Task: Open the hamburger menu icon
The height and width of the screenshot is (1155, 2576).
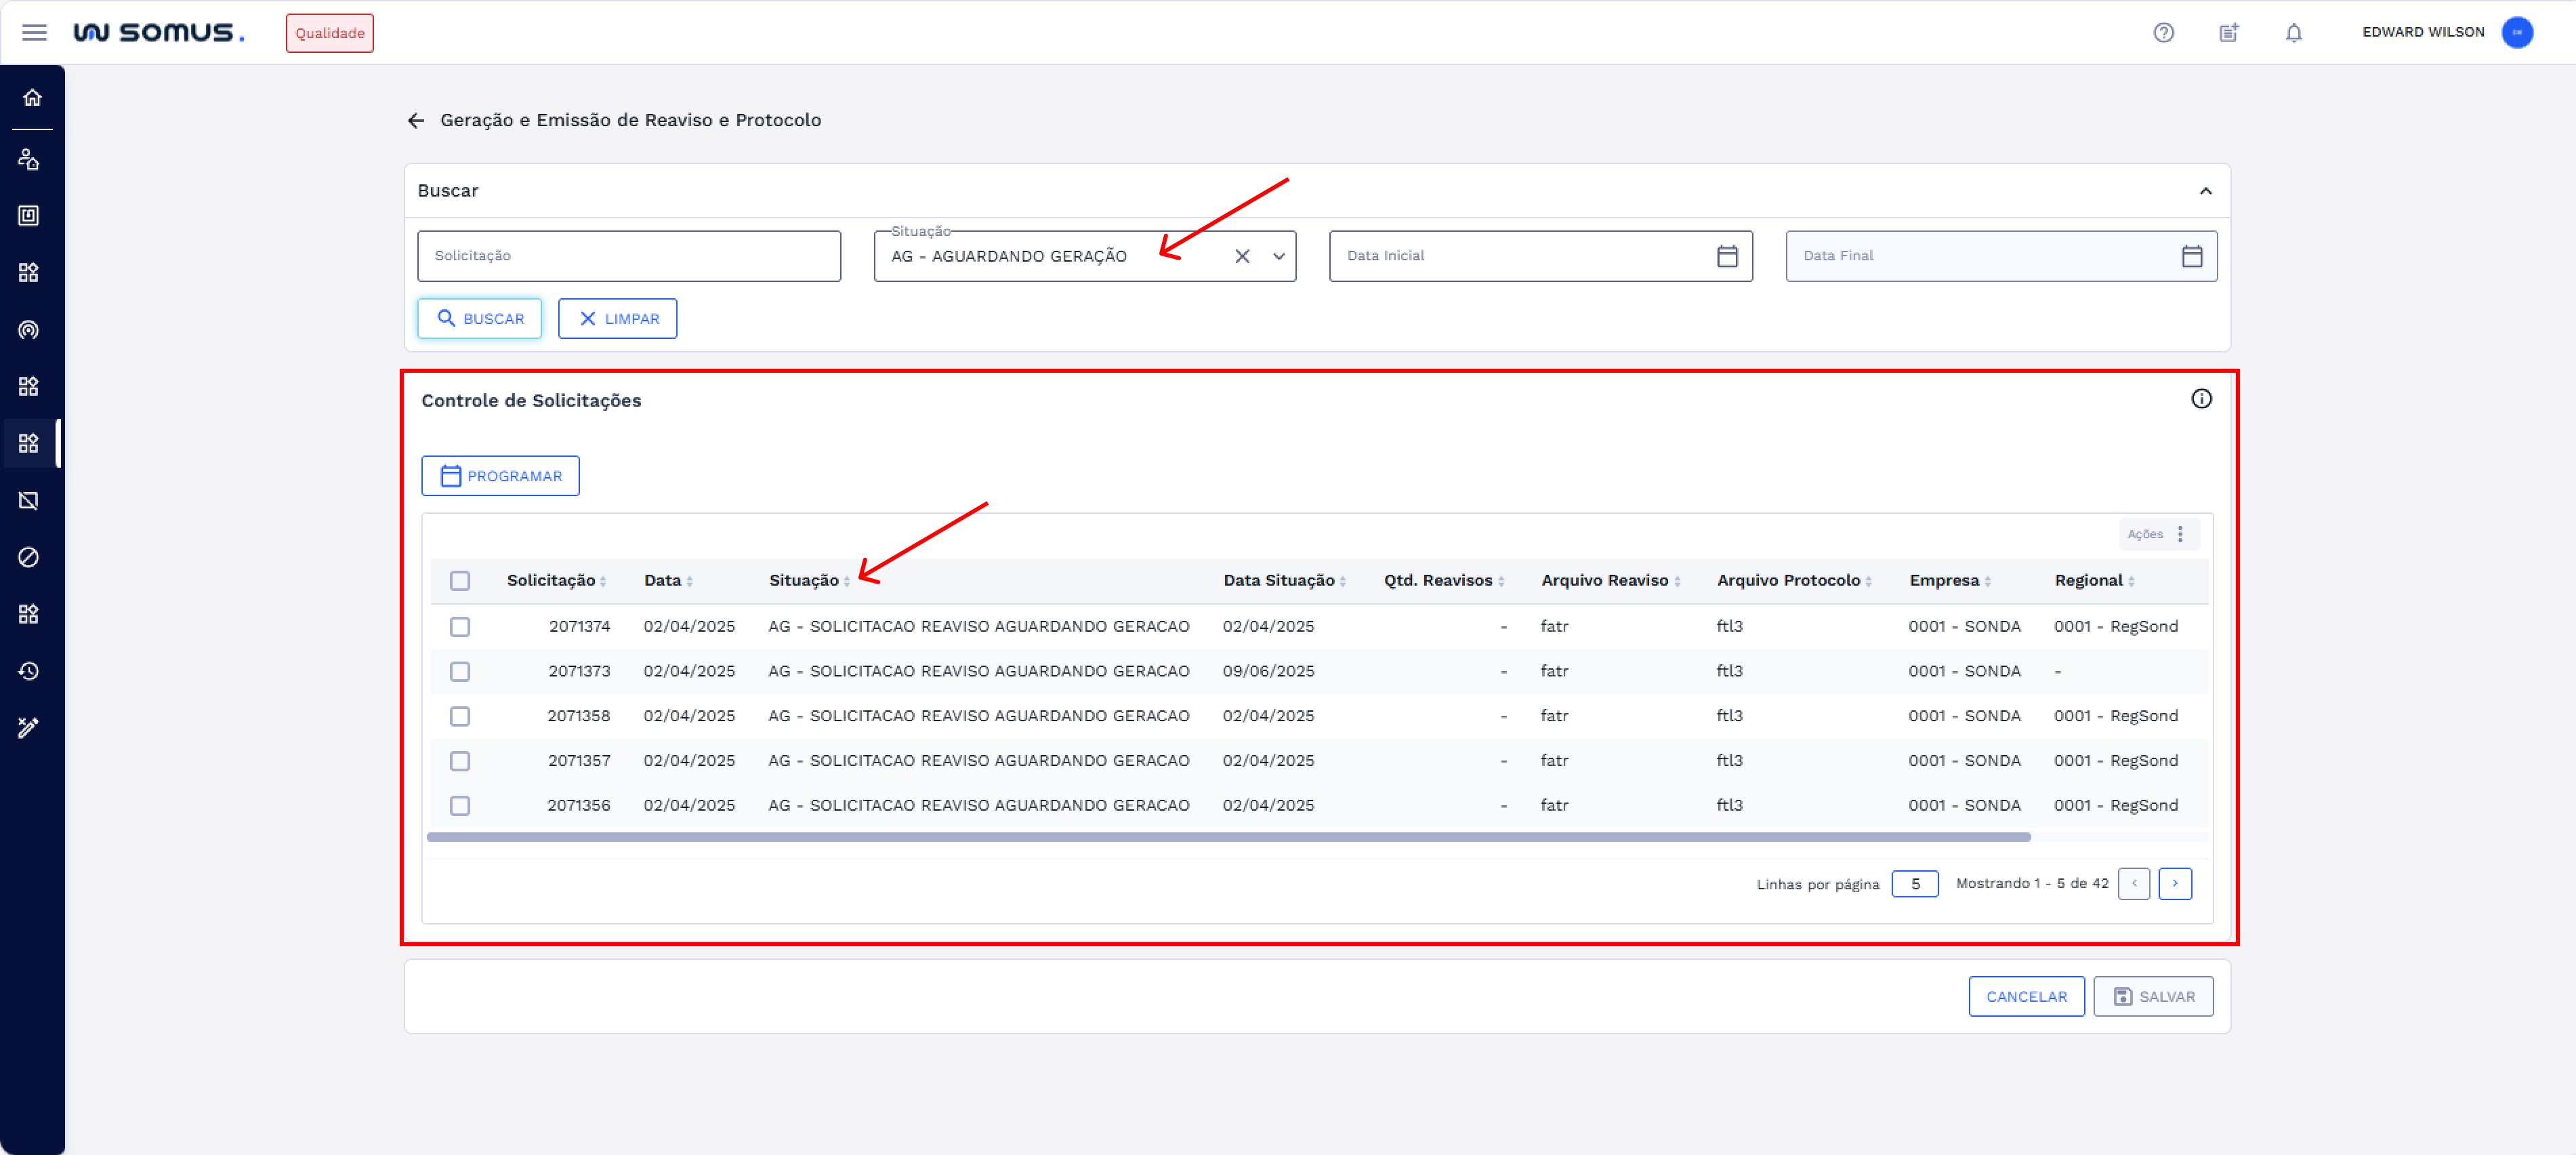Action: pyautogui.click(x=34, y=33)
